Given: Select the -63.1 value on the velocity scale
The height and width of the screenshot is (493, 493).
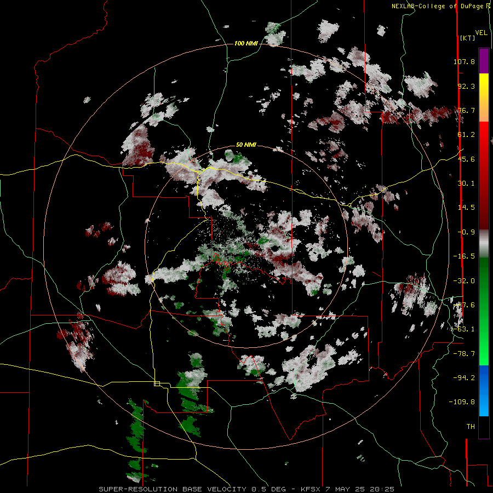Looking at the screenshot, I should (464, 329).
